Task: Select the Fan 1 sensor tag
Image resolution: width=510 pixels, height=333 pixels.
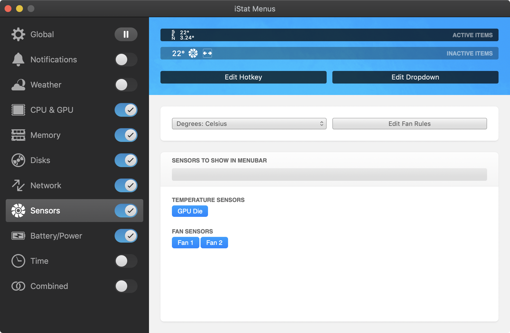Action: click(x=185, y=243)
